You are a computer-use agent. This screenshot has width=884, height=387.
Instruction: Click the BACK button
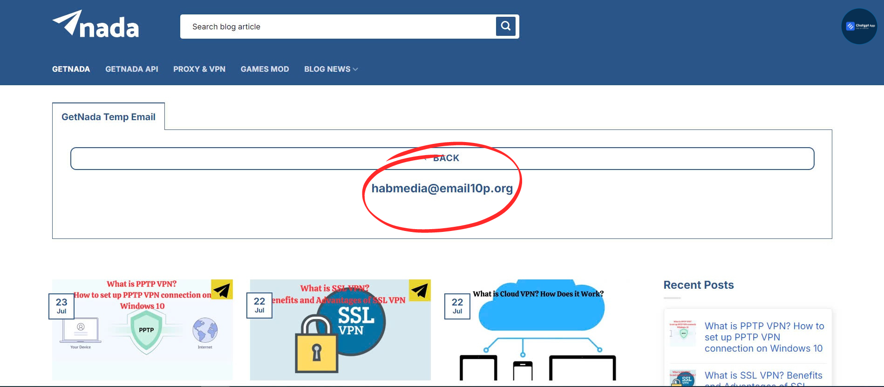(442, 158)
